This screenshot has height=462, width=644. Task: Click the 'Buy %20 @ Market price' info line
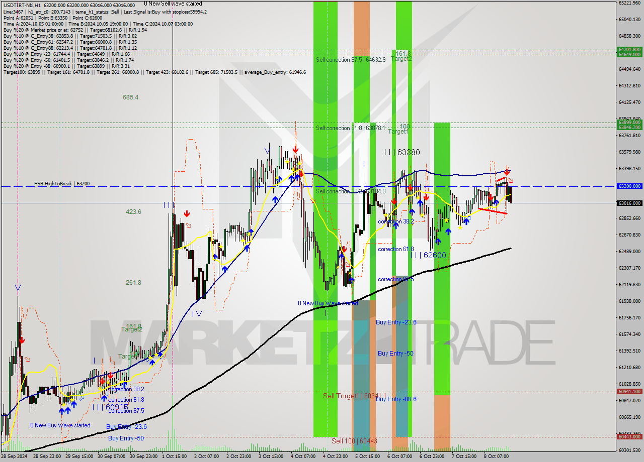75,30
